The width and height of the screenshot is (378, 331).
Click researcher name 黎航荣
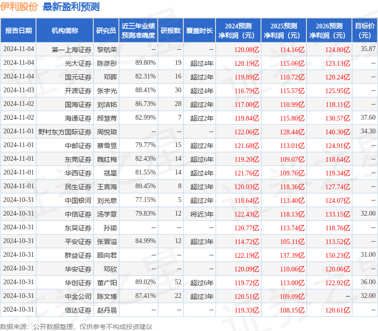coord(107,50)
